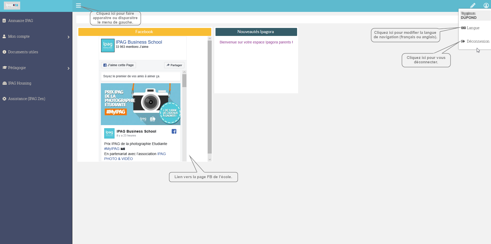Viewport: 491px width, 244px height.
Task: Click the Partager button
Action: point(174,65)
